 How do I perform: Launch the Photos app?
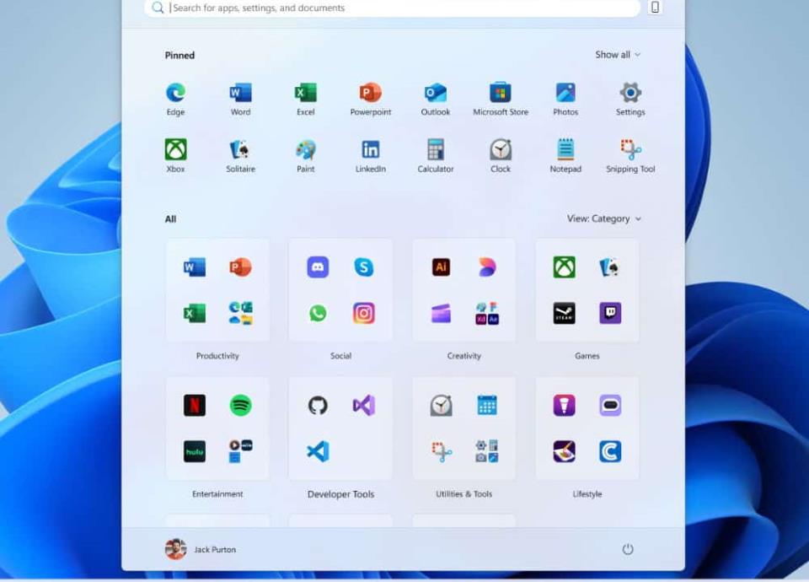click(x=565, y=93)
